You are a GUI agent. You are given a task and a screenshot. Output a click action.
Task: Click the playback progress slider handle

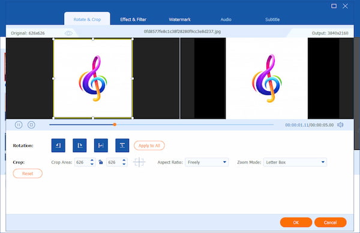click(115, 125)
